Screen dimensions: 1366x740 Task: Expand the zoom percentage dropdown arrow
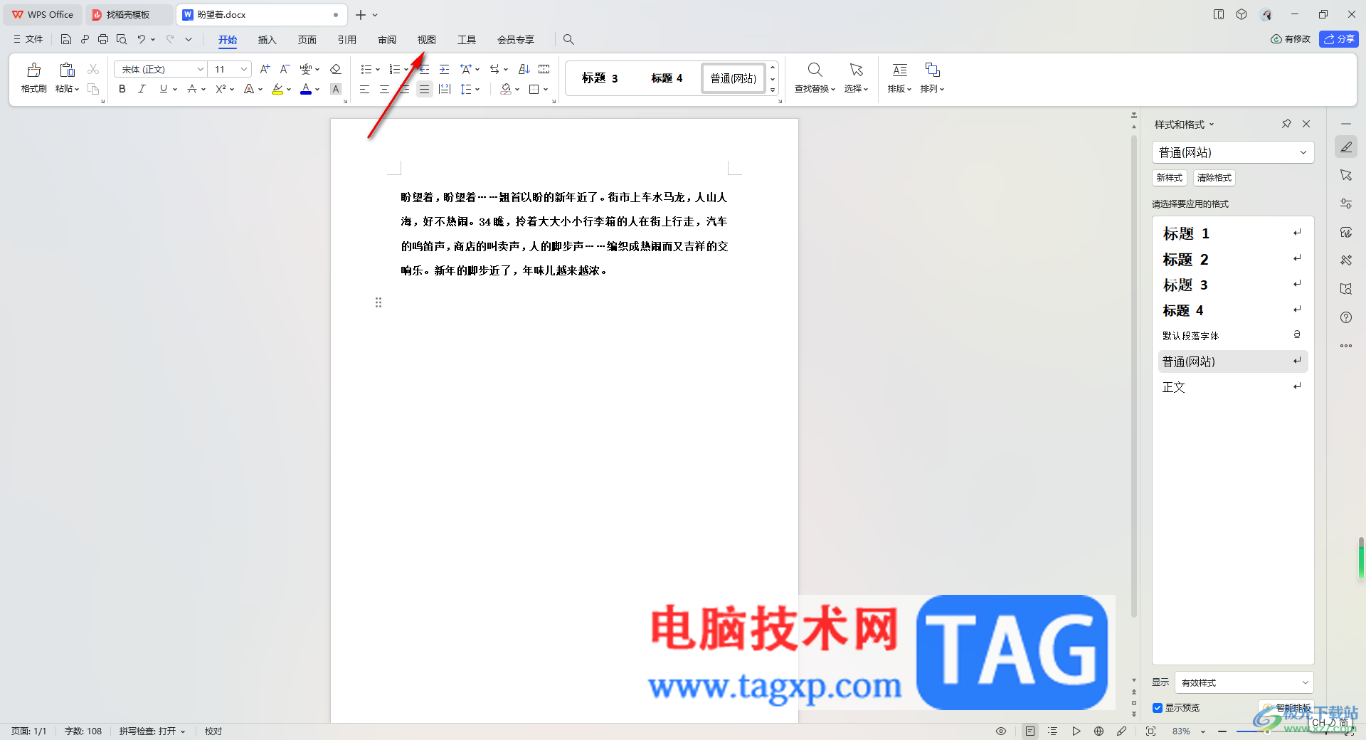(x=1203, y=731)
